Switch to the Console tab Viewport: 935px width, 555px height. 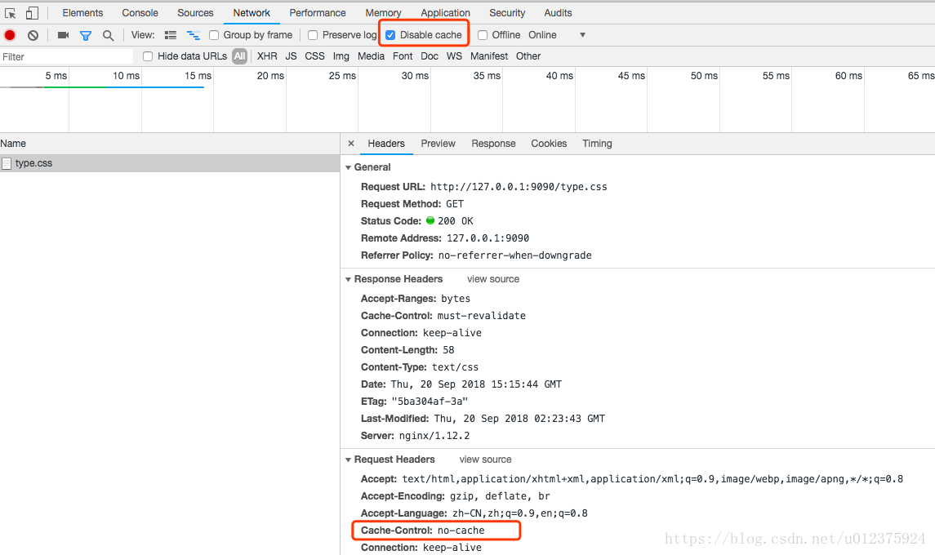click(x=140, y=13)
